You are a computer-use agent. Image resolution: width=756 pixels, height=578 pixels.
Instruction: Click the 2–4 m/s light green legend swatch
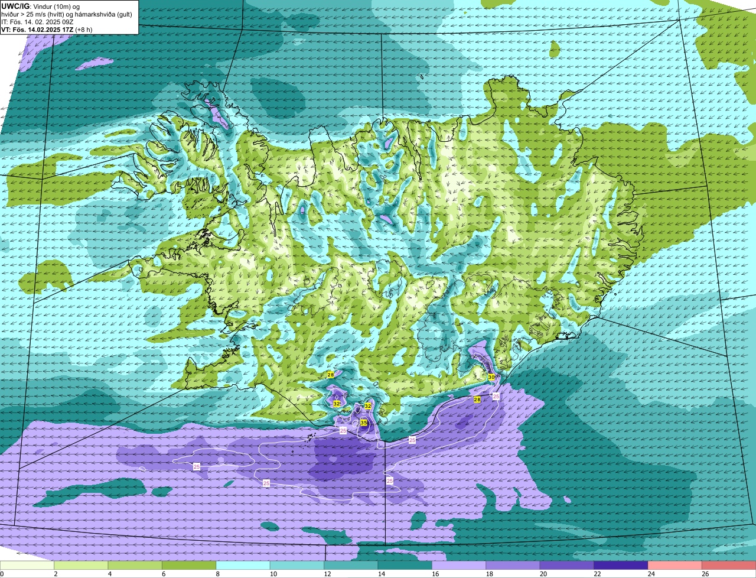pyautogui.click(x=81, y=566)
